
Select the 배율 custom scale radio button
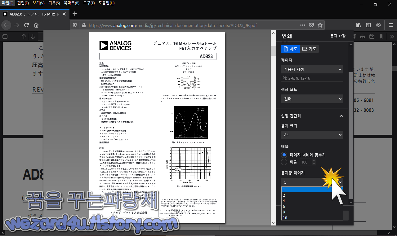[284, 162]
